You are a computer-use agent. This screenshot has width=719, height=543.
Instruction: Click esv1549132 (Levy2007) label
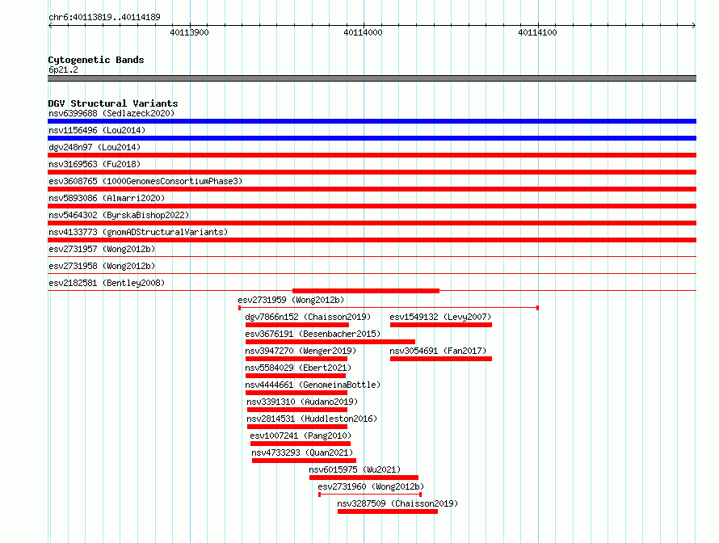(x=440, y=317)
